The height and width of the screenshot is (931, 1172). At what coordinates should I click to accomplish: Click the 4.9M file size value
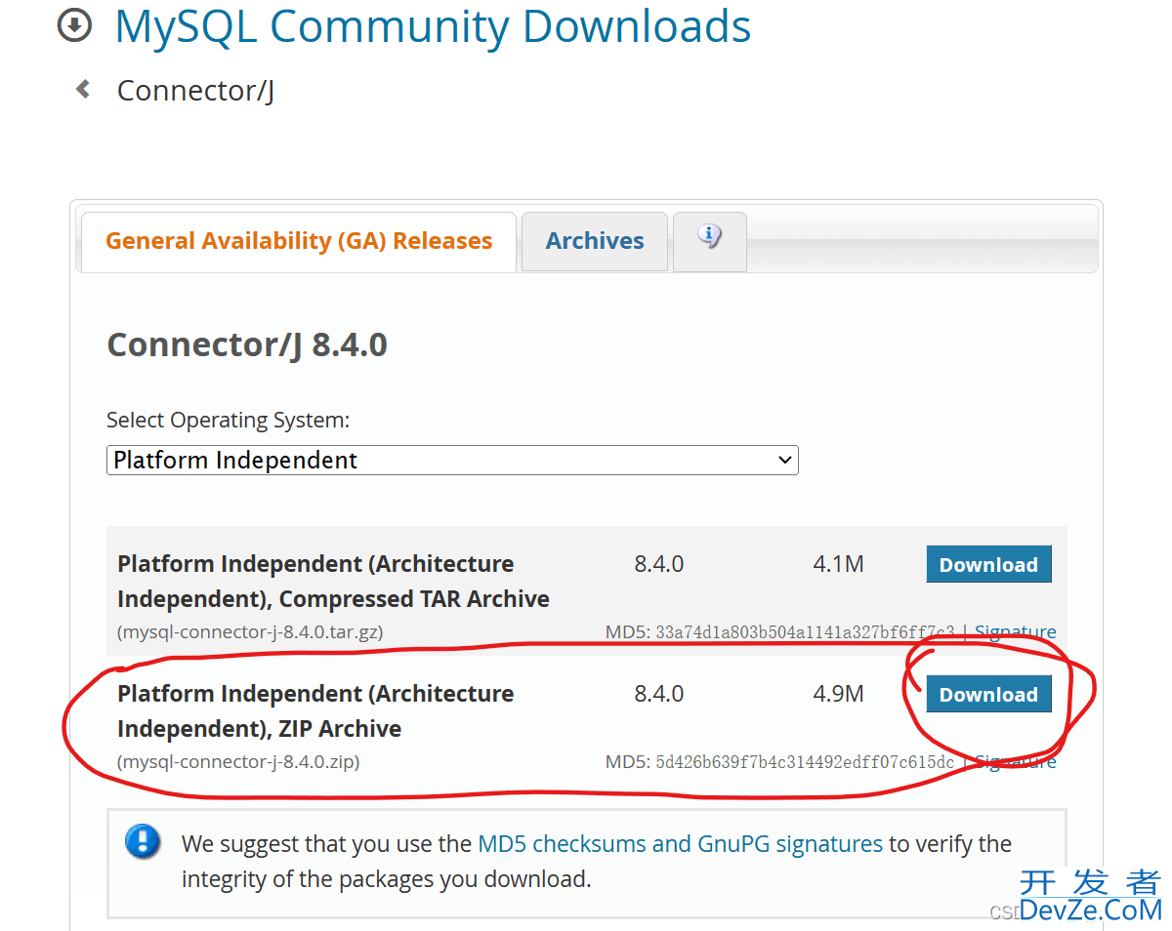pos(838,693)
